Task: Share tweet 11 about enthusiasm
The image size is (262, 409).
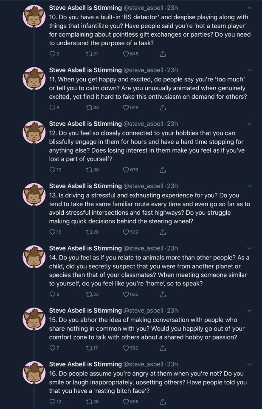Action: (x=162, y=108)
